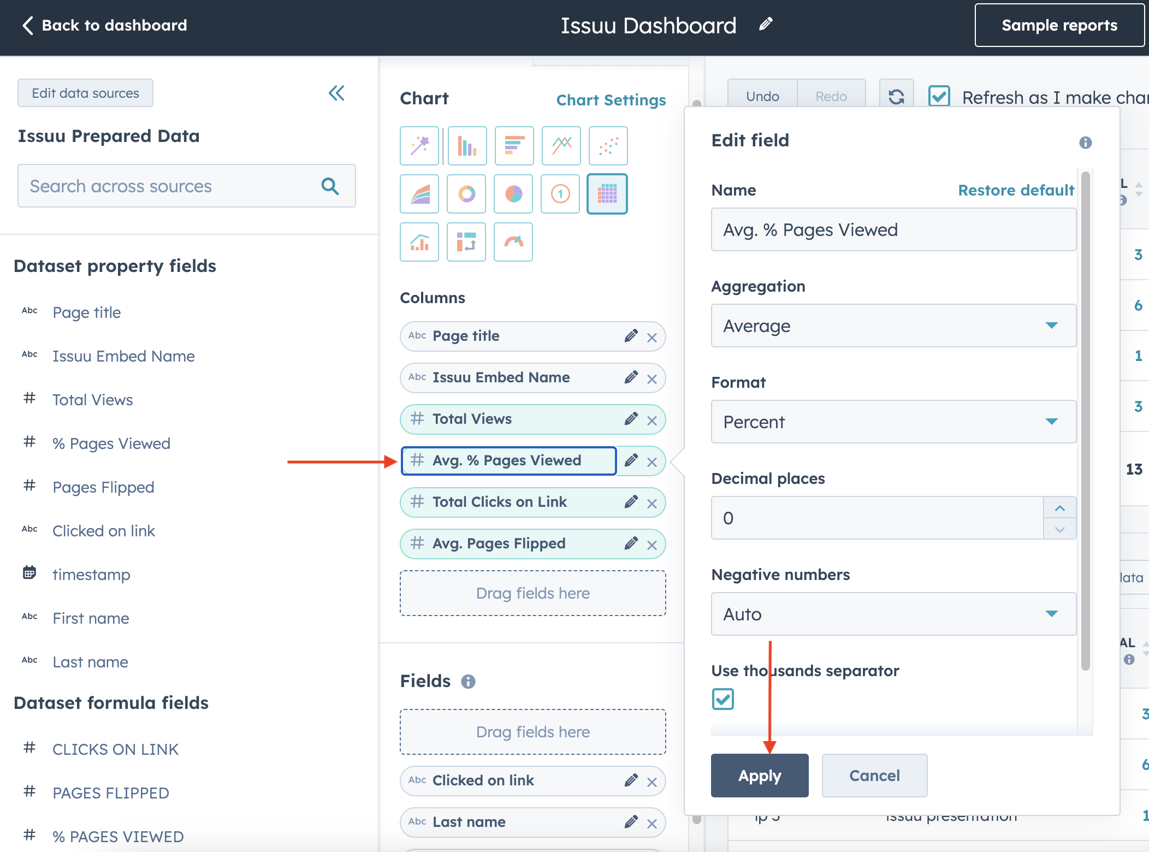Edit the dashboard title with pencil icon
This screenshot has height=852, width=1149.
766,24
